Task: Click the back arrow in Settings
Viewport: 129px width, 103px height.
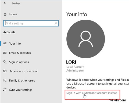Action: pos(5,3)
